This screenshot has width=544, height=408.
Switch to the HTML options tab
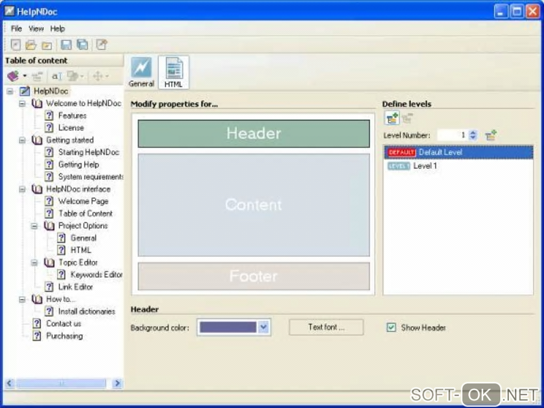173,73
